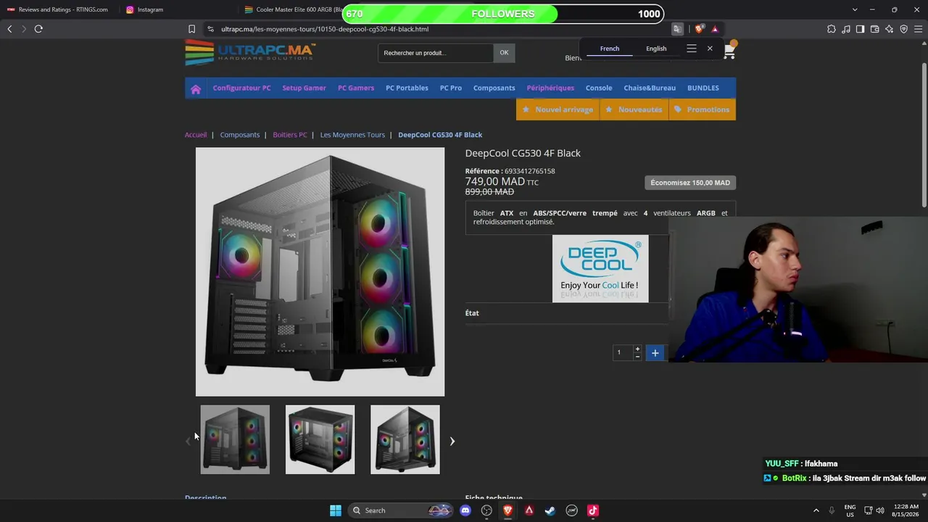This screenshot has height=522, width=928.
Task: Click the product search input field
Action: (x=436, y=53)
